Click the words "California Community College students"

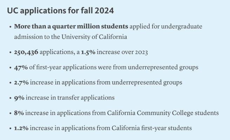(x=163, y=113)
